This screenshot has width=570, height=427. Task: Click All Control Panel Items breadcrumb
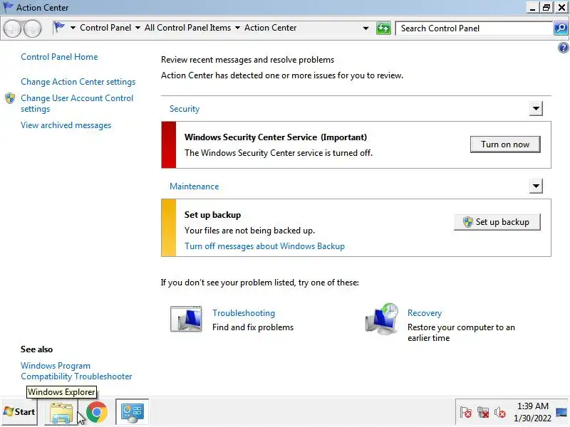click(187, 28)
